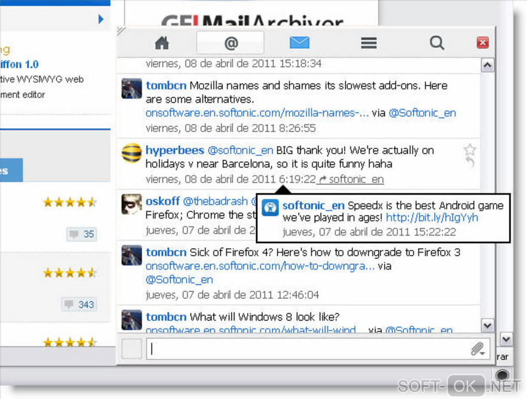527x399 pixels.
Task: Reply to hyperbees tweet using arrow icon
Action: (x=470, y=162)
